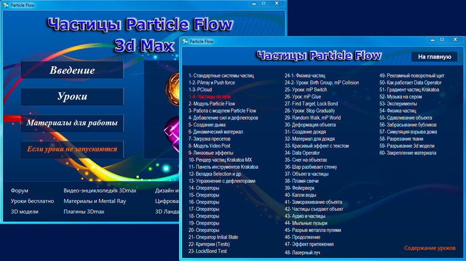Open lesson 24-2- Уроки: Birth Group, mP Collision
The height and width of the screenshot is (261, 466).
click(x=322, y=83)
